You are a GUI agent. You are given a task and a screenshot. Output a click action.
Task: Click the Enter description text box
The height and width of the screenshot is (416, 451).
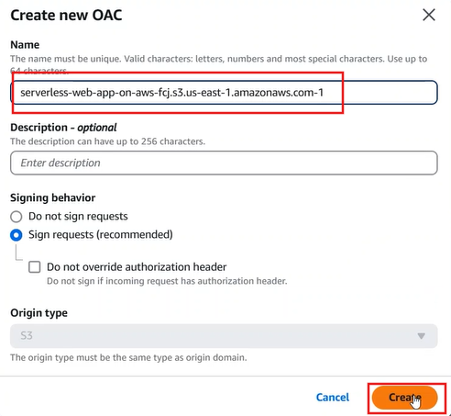point(224,163)
